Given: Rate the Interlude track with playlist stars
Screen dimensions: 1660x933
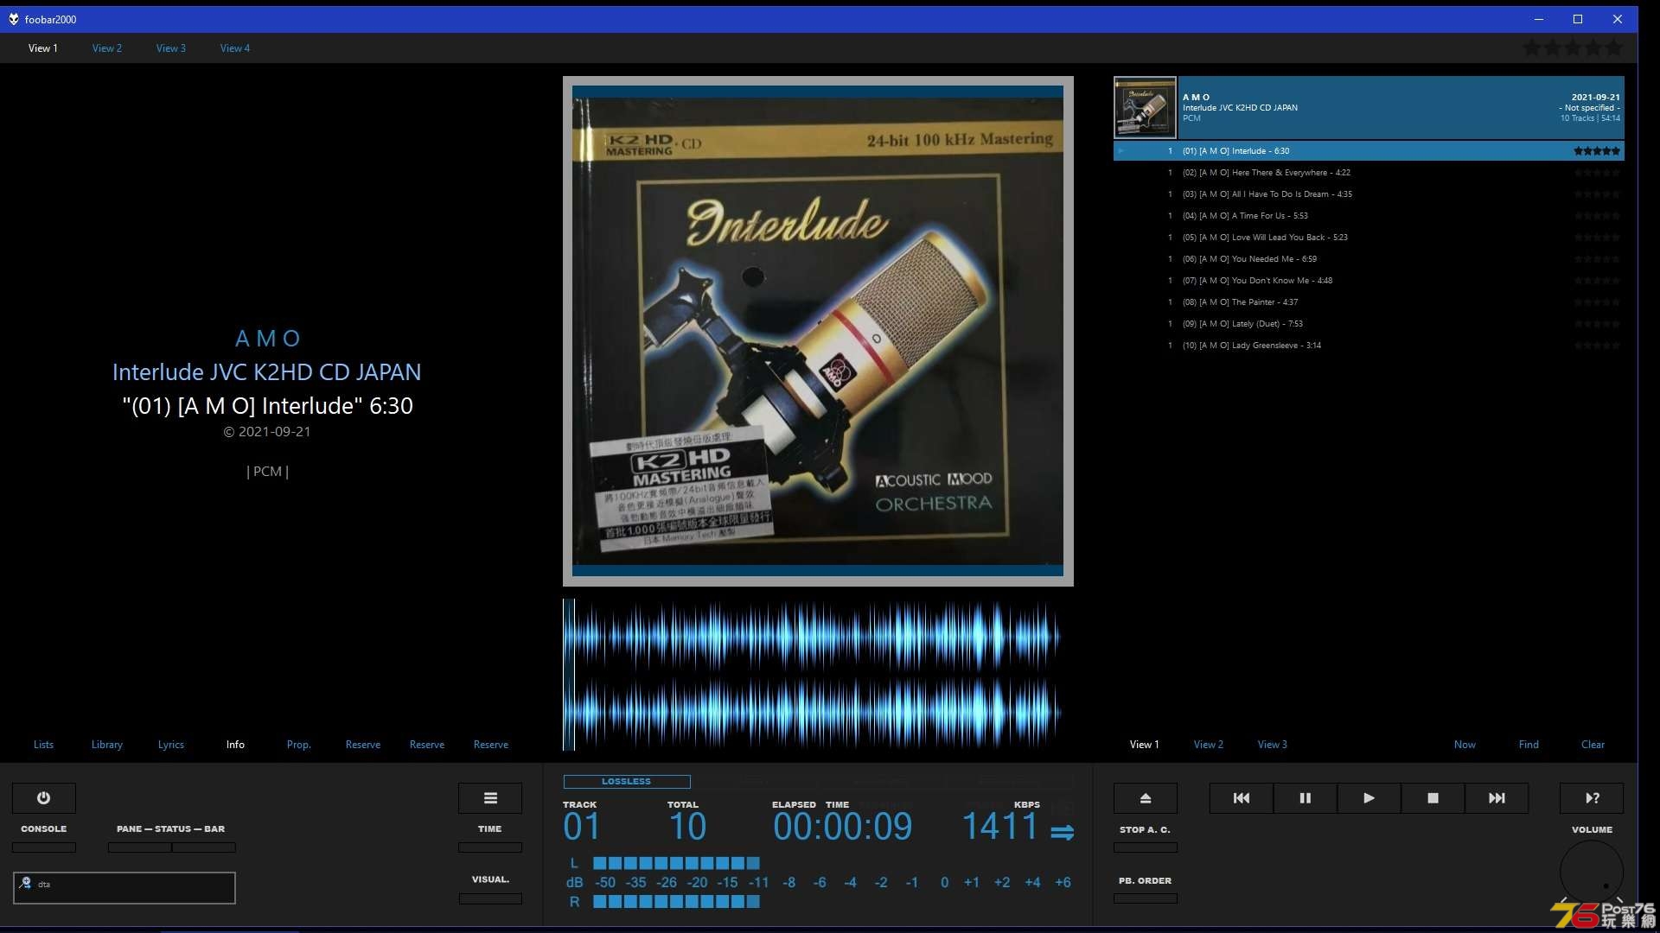Looking at the screenshot, I should point(1597,151).
